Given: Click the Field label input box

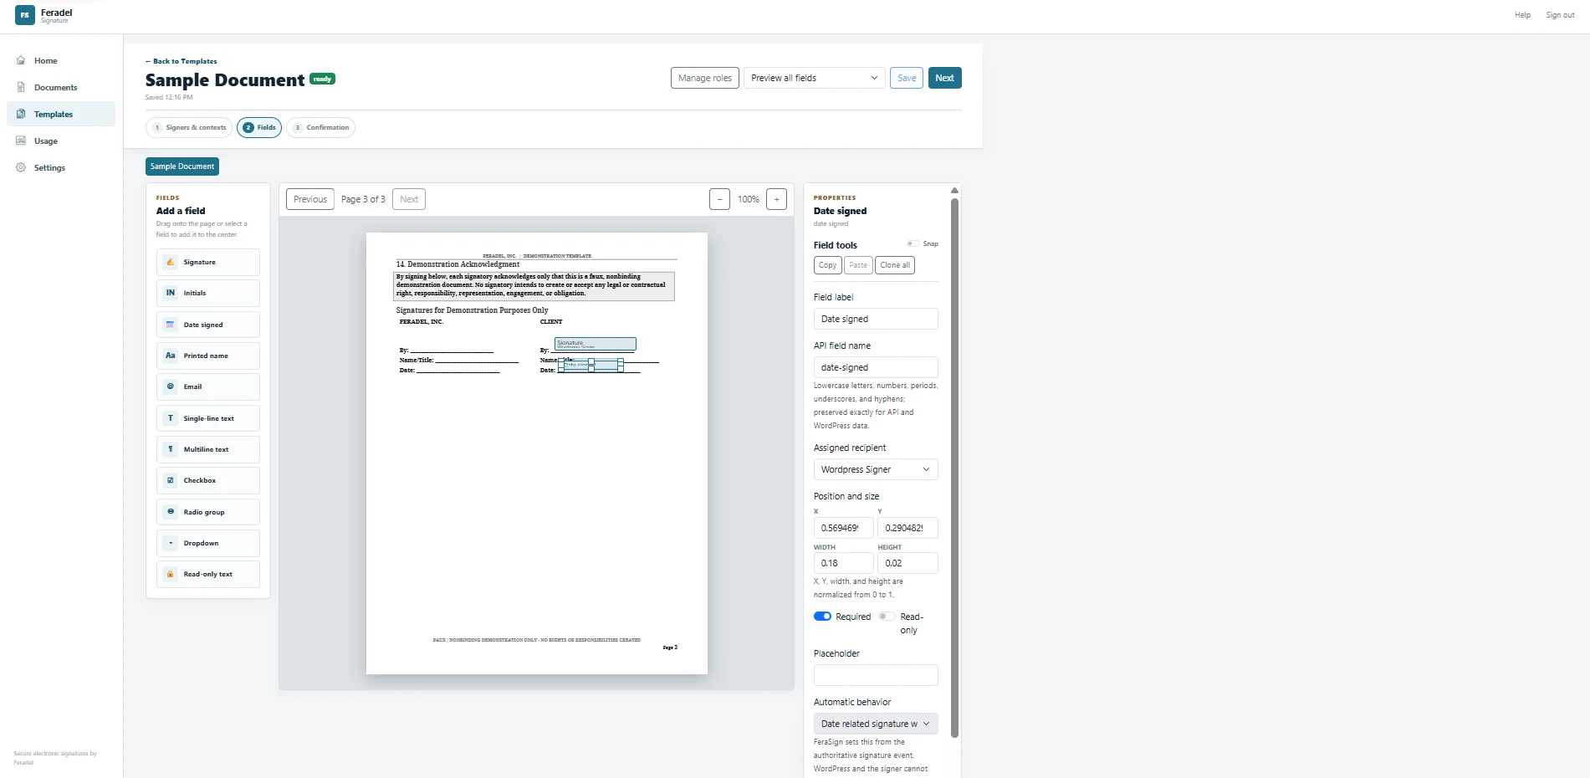Looking at the screenshot, I should (876, 319).
